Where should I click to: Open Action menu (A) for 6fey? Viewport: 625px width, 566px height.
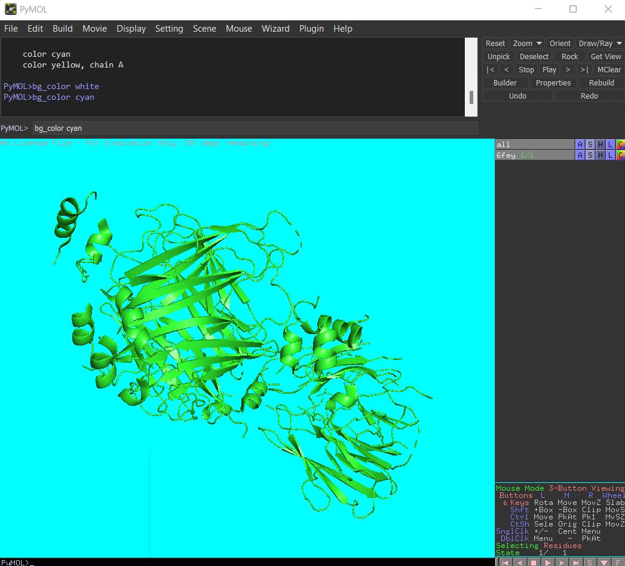(580, 155)
